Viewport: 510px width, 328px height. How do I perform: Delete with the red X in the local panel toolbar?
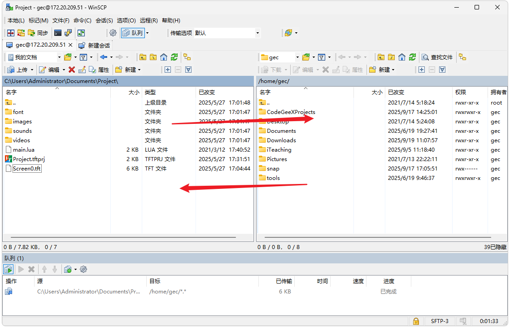(72, 70)
